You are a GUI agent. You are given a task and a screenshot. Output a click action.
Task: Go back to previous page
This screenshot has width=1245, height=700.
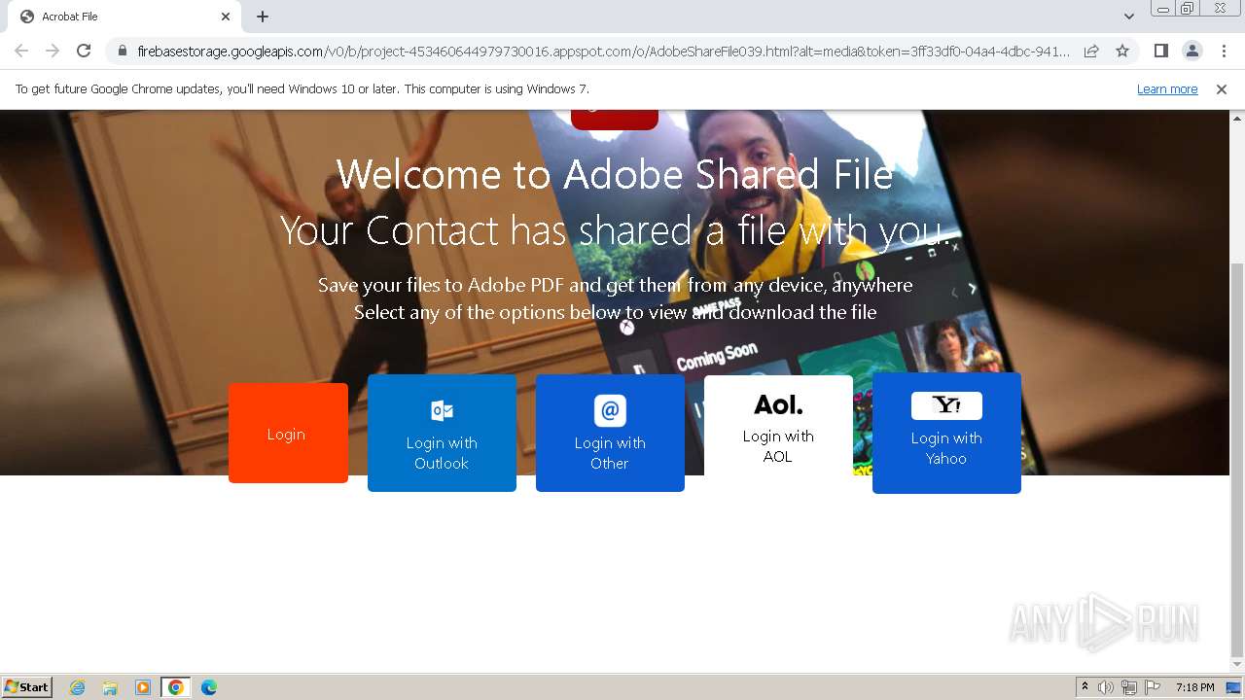pyautogui.click(x=21, y=51)
